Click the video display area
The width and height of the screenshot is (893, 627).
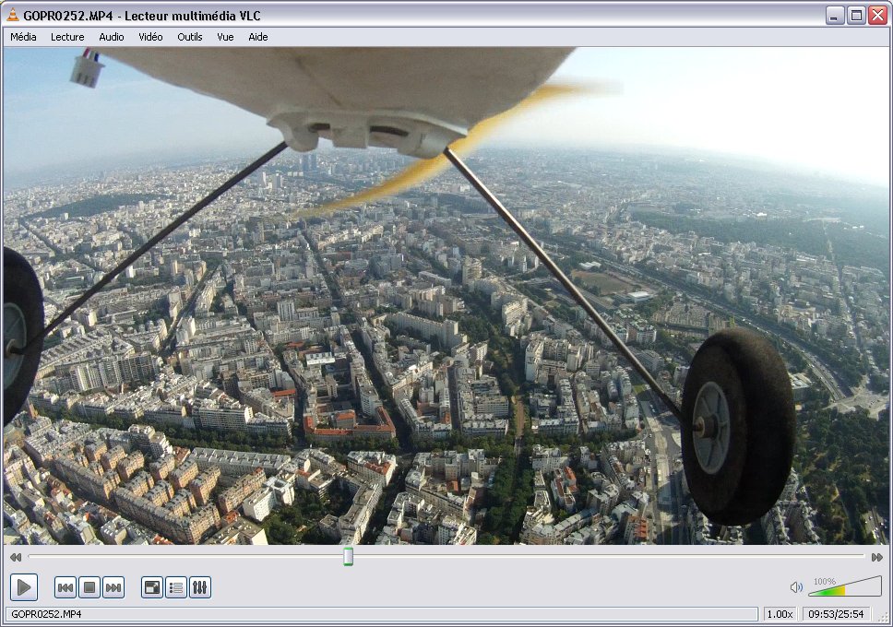pos(446,296)
